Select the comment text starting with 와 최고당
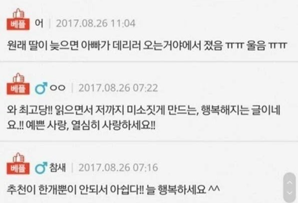 pyautogui.click(x=144, y=117)
